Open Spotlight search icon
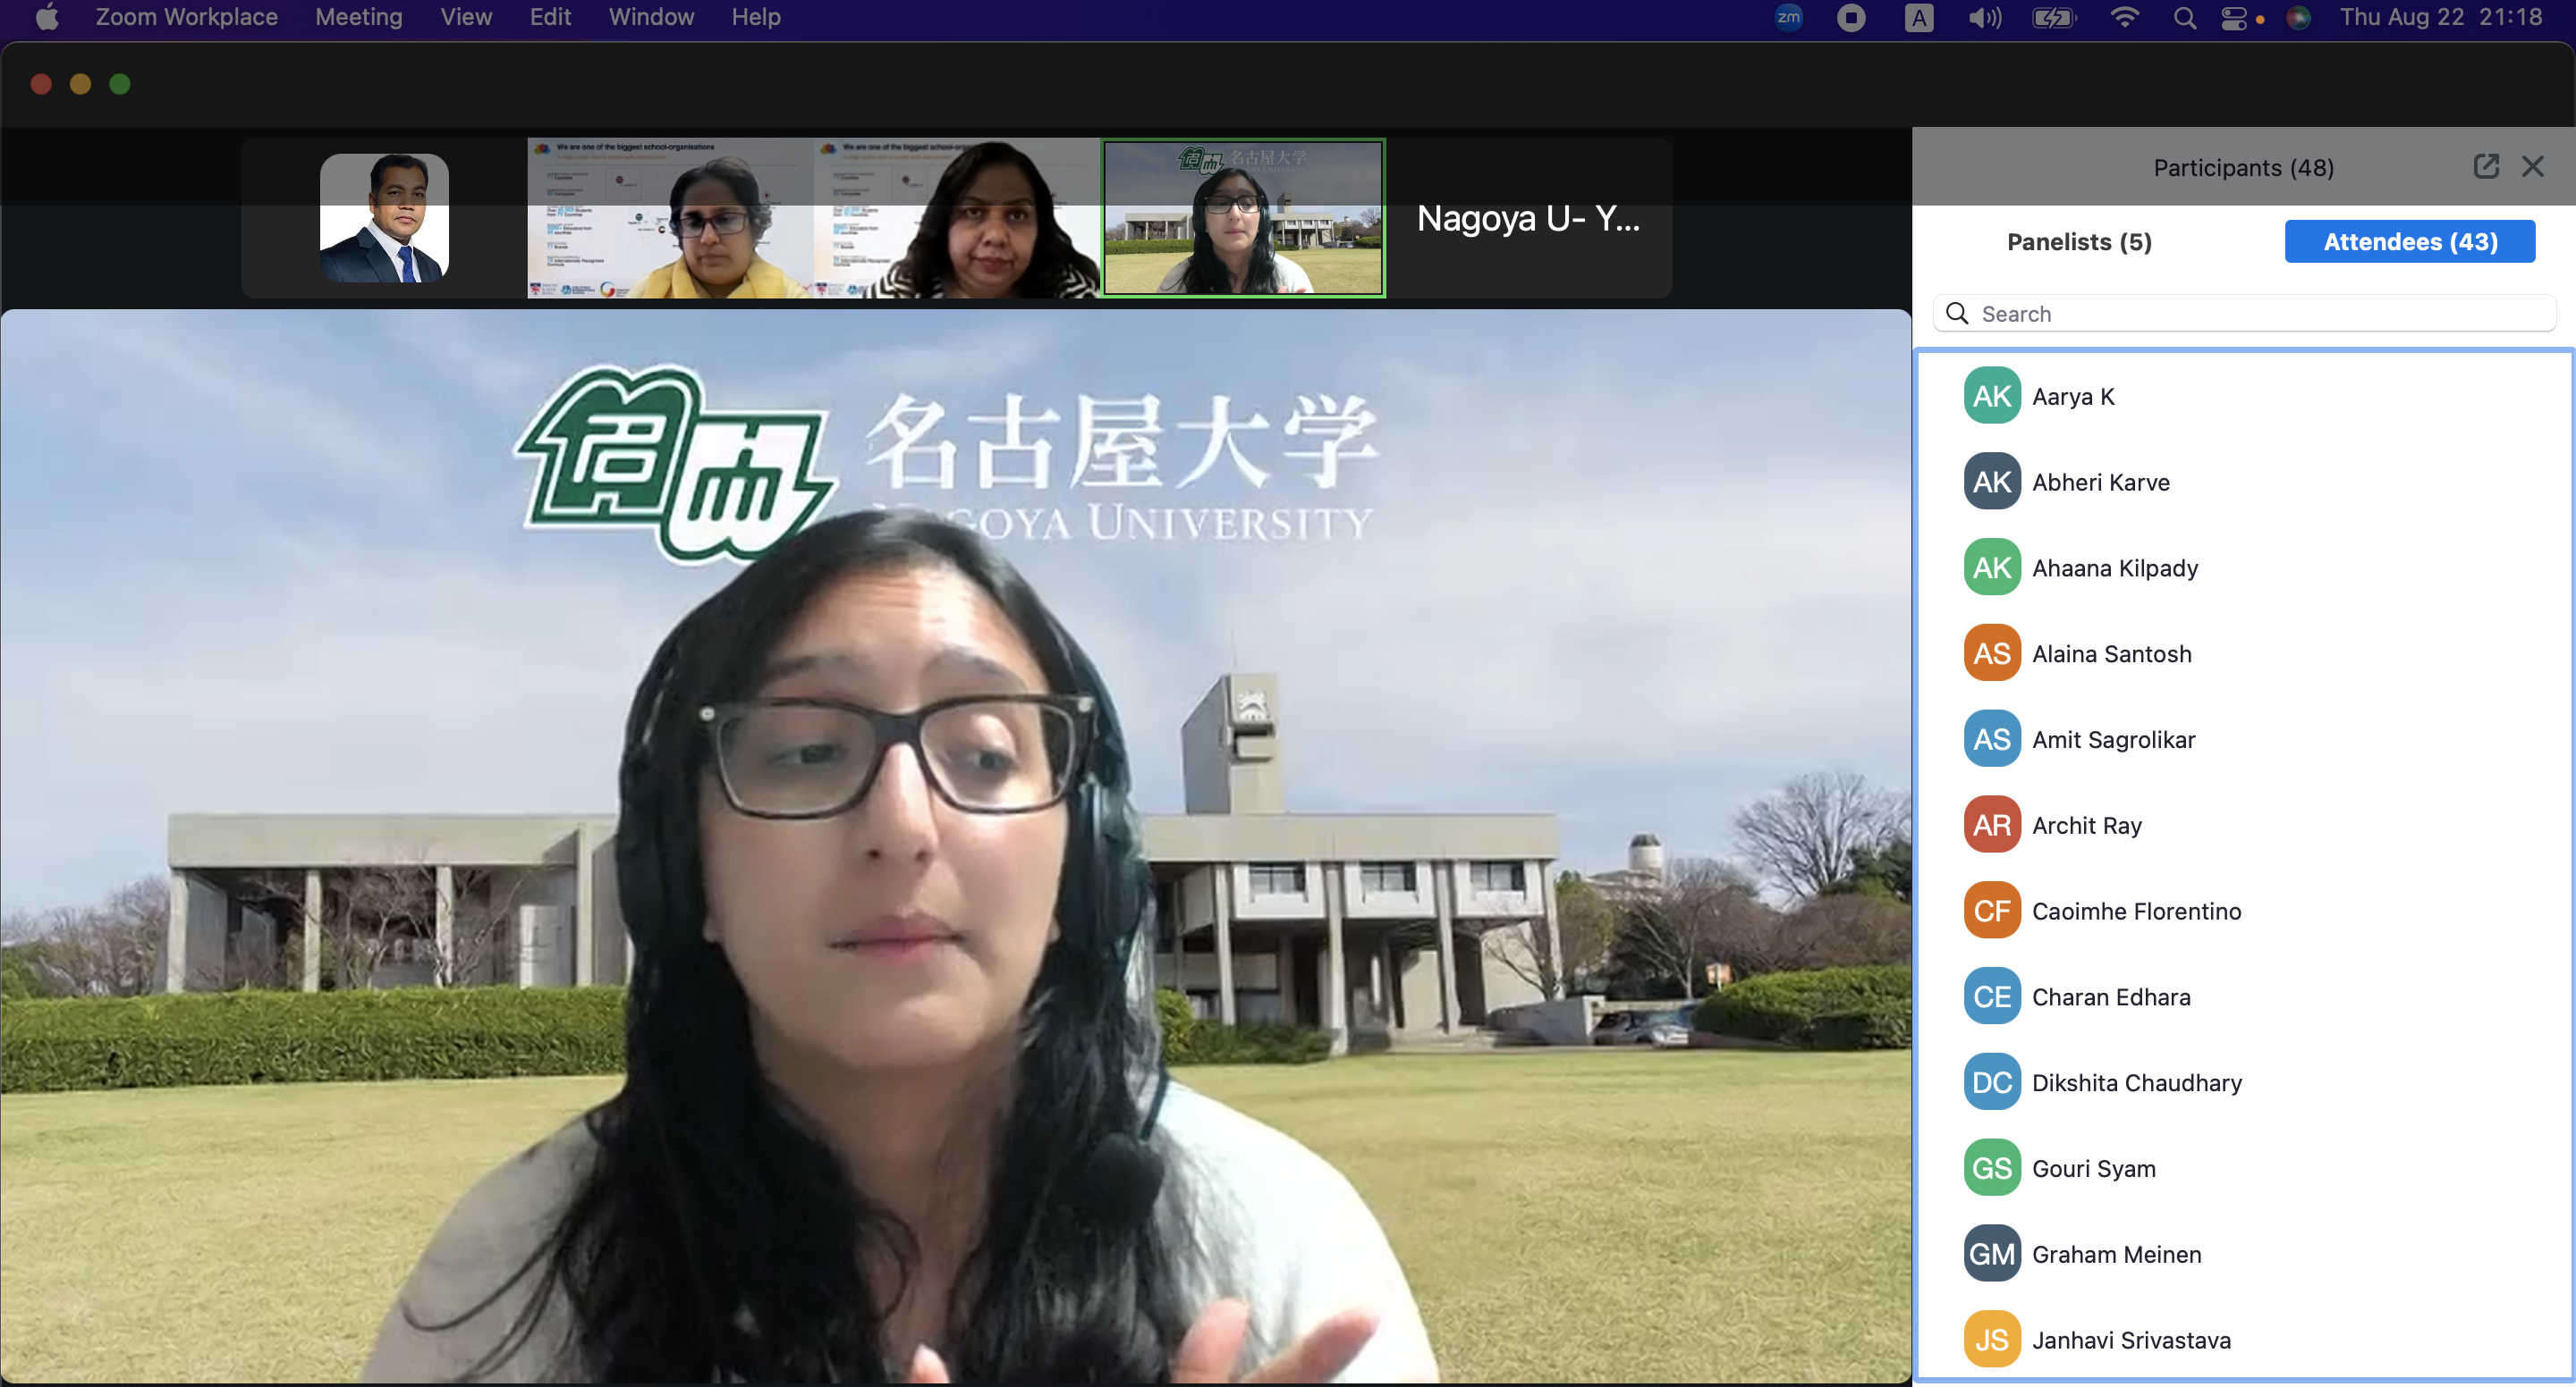This screenshot has width=2576, height=1387. [x=2184, y=18]
